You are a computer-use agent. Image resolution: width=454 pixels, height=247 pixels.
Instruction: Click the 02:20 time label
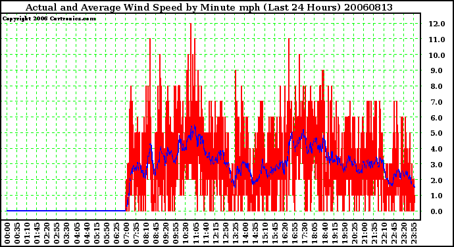click(x=47, y=233)
